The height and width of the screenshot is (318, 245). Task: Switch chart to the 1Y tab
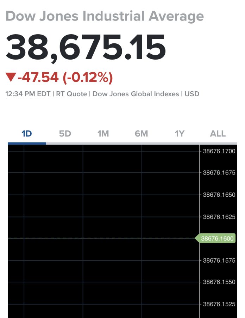(180, 134)
